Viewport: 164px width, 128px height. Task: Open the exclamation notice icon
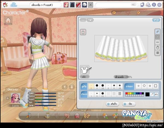pos(154,5)
